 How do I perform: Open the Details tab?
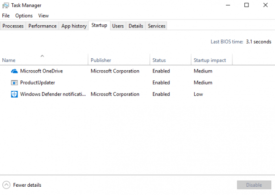pyautogui.click(x=136, y=26)
